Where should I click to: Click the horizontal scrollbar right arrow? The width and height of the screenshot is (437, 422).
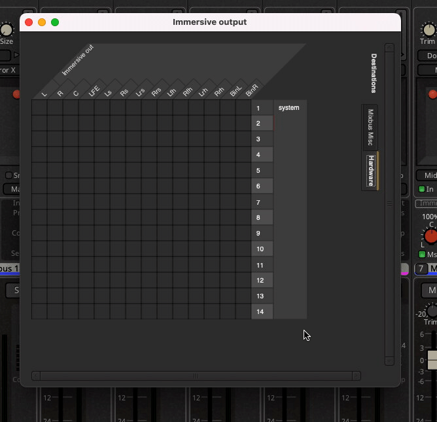[x=356, y=376]
